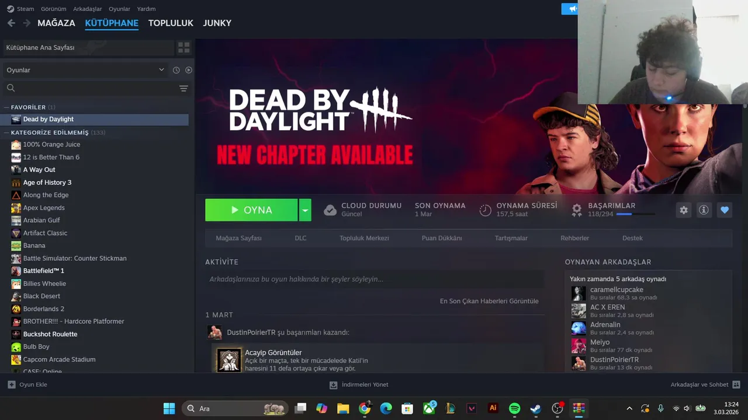Click the Windows Start button
The width and height of the screenshot is (748, 420).
[x=169, y=408]
